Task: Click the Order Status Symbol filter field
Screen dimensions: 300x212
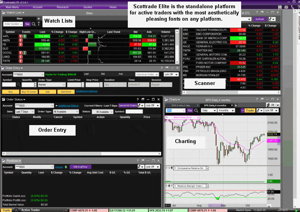Action: 134,111
